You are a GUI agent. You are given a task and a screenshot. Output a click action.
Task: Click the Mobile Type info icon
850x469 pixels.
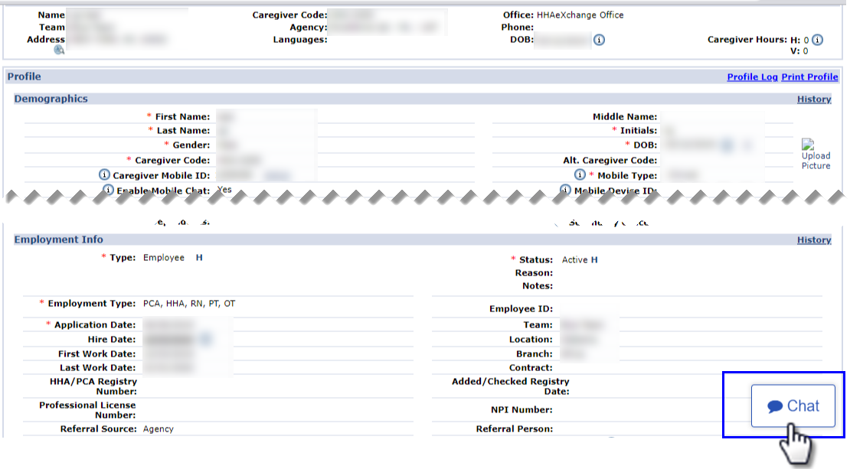coord(580,175)
